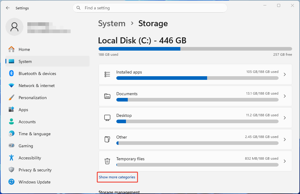Viewport: 300px width, 194px height.
Task: Click the Desktop monitor icon in storage list
Action: point(107,118)
